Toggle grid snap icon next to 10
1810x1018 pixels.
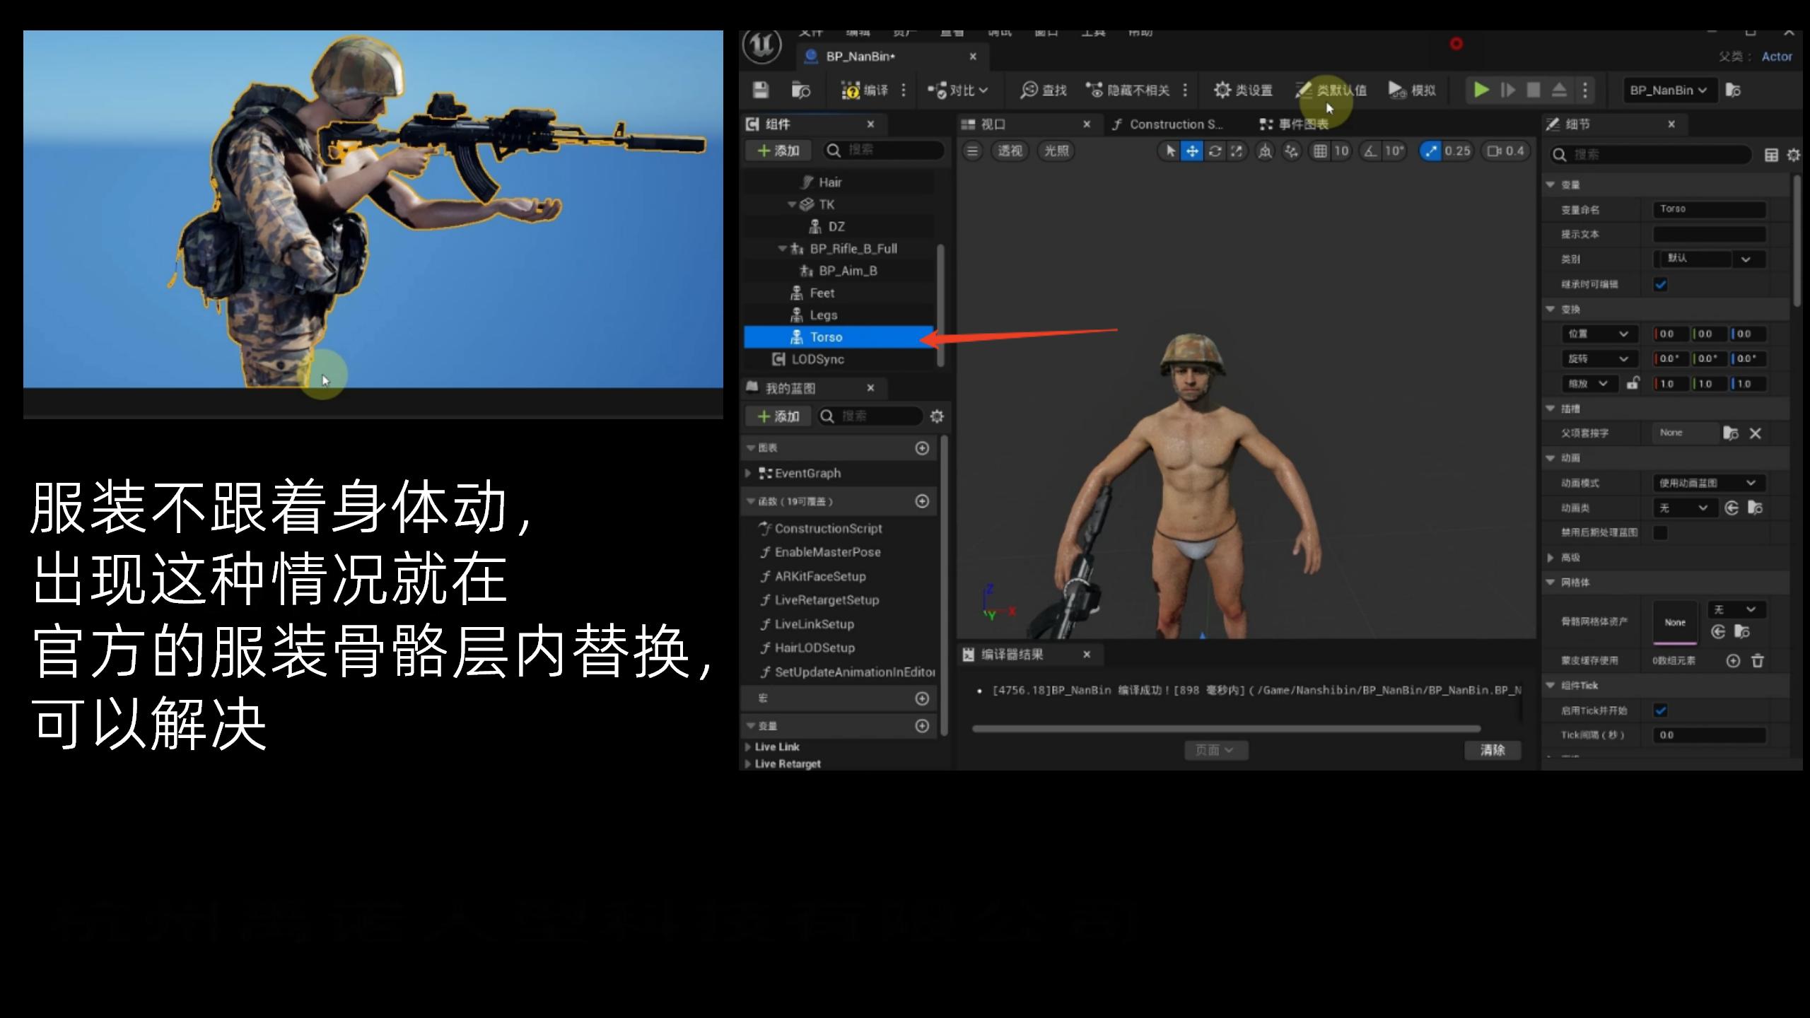click(1320, 151)
